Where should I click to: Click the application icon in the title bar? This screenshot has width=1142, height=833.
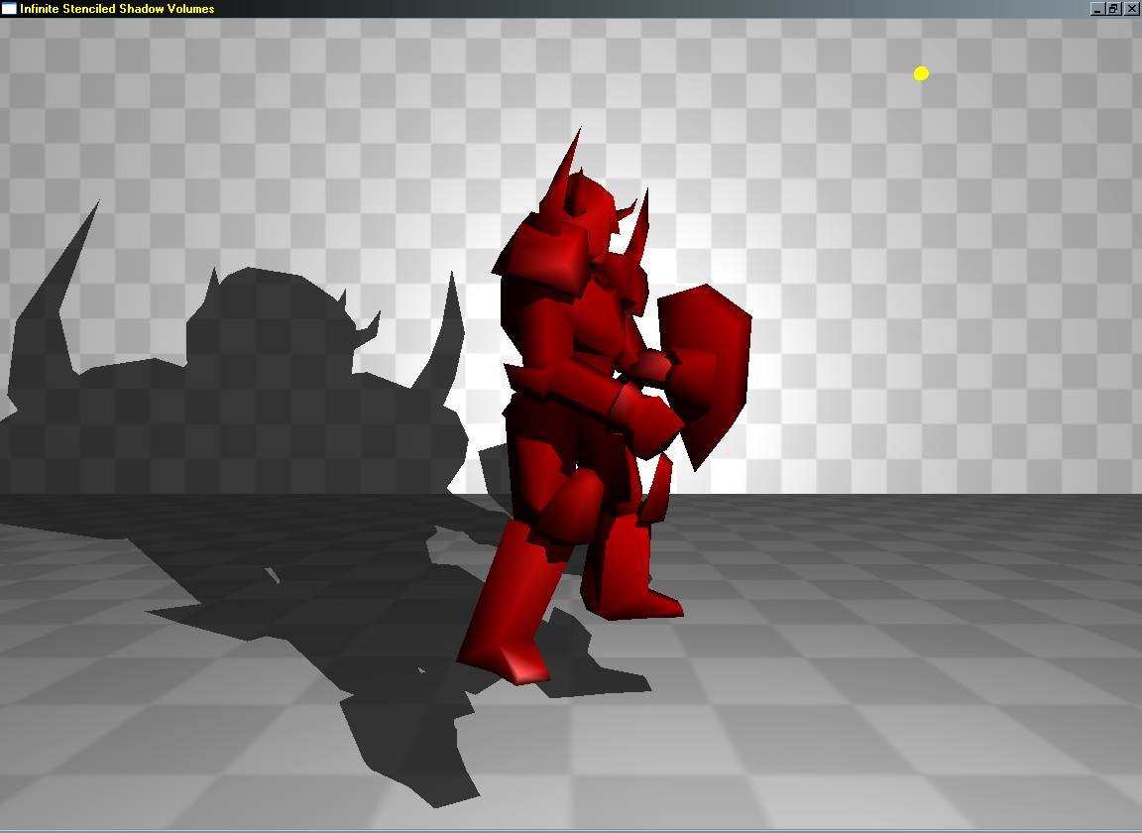tap(9, 9)
